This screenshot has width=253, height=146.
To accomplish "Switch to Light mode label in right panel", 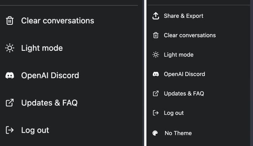I will [178, 55].
